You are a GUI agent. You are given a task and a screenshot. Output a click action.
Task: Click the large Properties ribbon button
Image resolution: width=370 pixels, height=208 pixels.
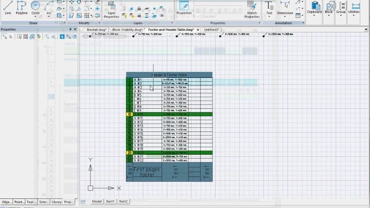(x=184, y=8)
